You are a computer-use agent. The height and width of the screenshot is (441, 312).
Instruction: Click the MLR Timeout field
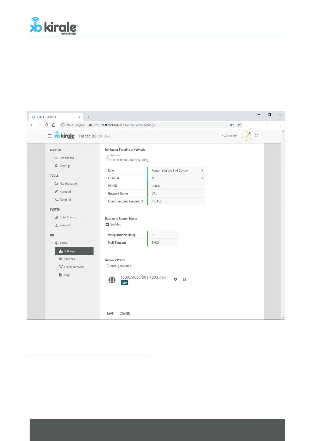(163, 243)
